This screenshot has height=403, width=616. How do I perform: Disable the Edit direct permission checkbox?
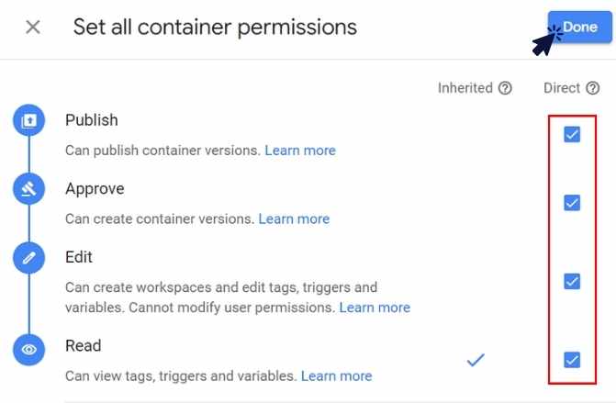point(572,281)
